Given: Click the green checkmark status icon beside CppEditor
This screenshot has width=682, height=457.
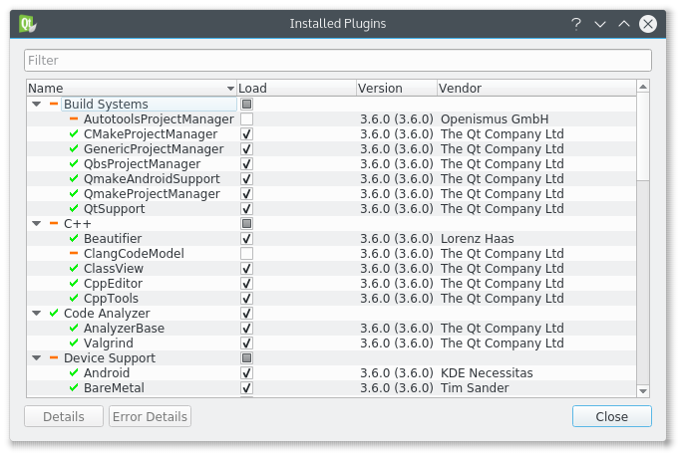Looking at the screenshot, I should click(74, 283).
